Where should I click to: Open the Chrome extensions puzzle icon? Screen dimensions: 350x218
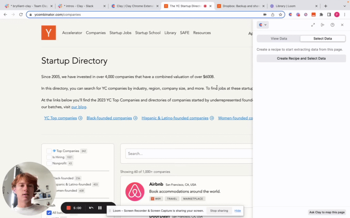[x=321, y=15]
